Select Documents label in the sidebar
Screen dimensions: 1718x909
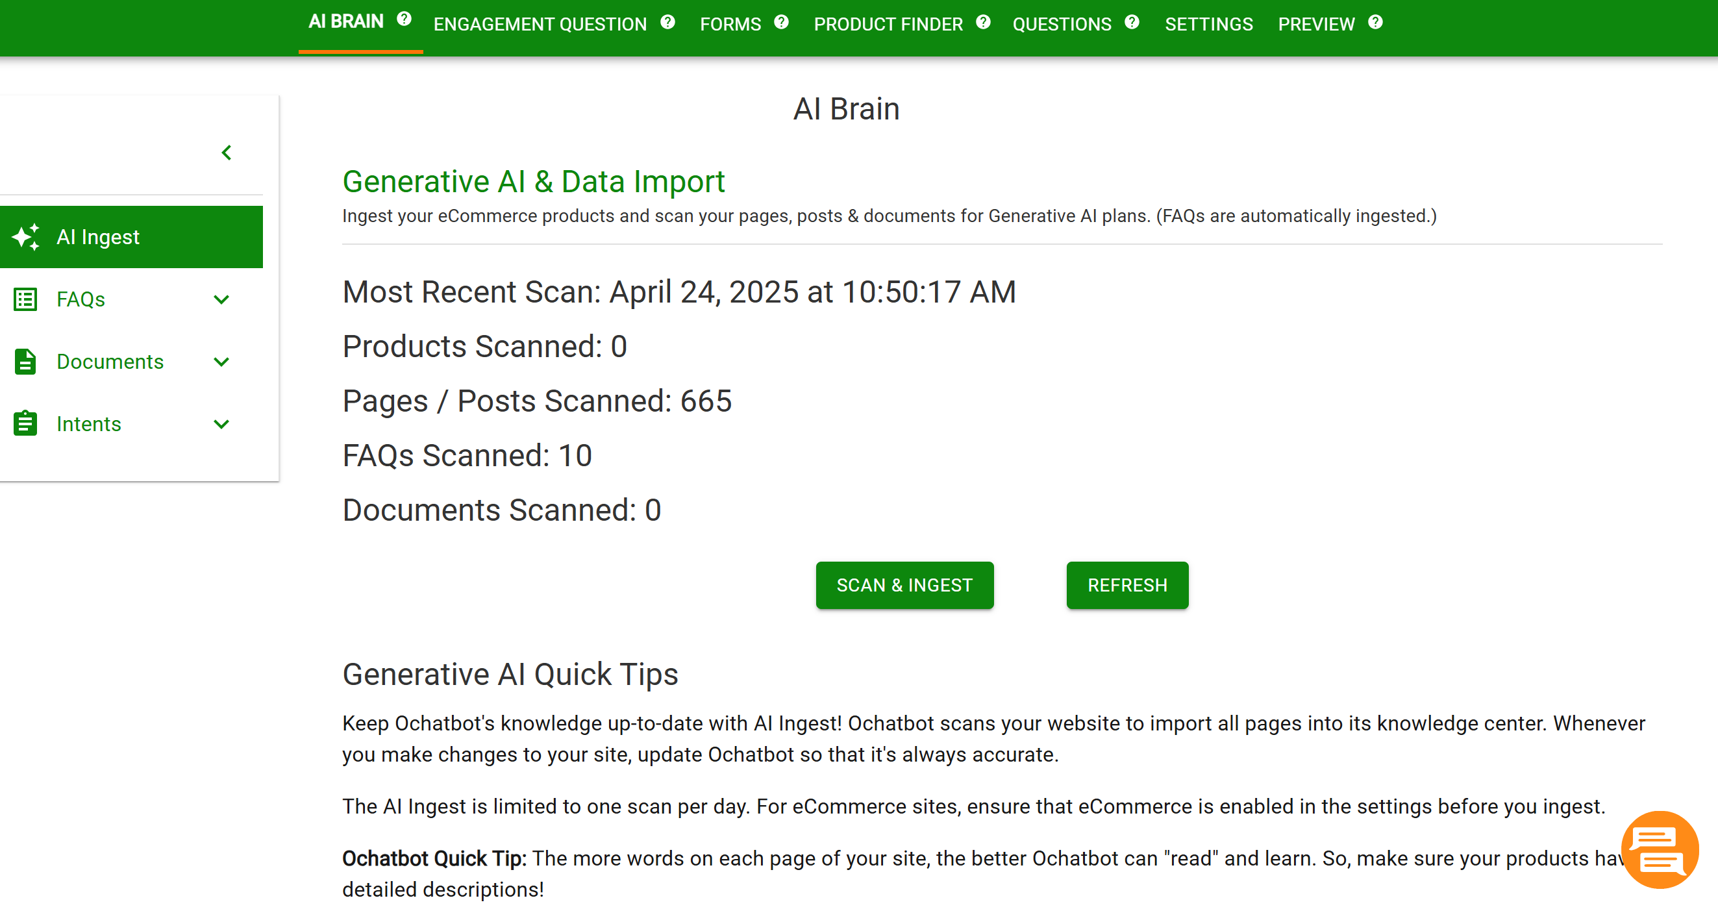point(110,362)
